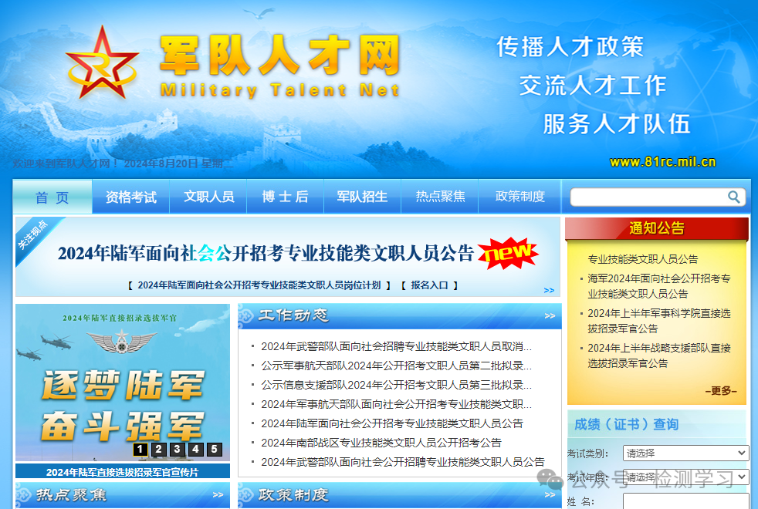
Task: Open 2024年陆军直接选拔招录军官宣传片 caption link
Action: (x=122, y=472)
